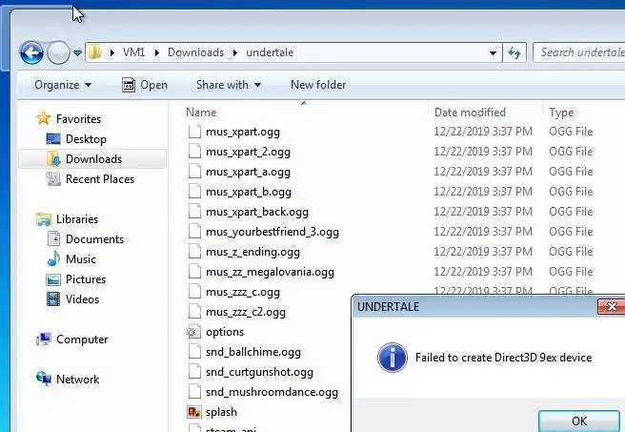The height and width of the screenshot is (432, 625).
Task: Click the Share with dropdown arrow
Action: coord(257,85)
